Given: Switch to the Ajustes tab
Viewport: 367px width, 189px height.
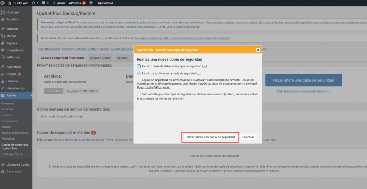Looking at the screenshot, I should tap(122, 58).
